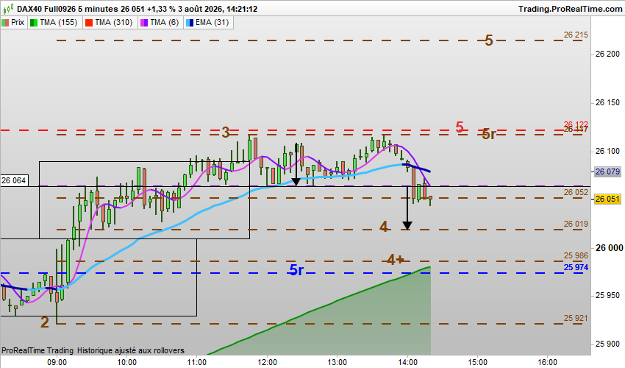
Task: Open the Trading.ProRealTime.com link
Action: pyautogui.click(x=570, y=9)
